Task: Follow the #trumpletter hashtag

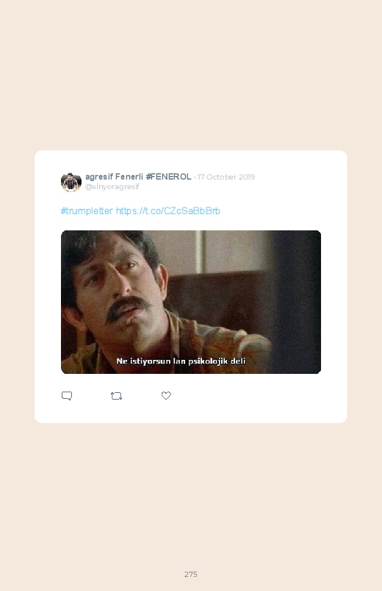Action: [x=87, y=210]
